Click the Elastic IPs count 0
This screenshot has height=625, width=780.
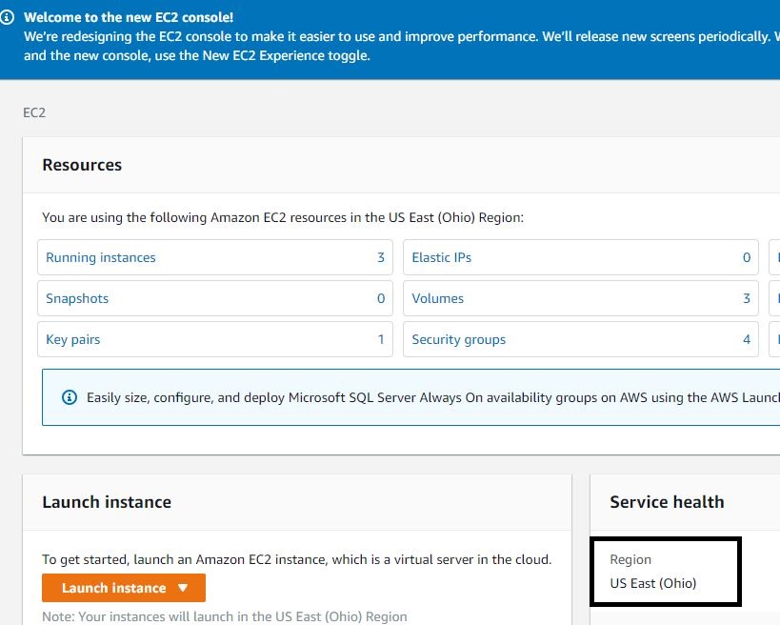pos(746,257)
